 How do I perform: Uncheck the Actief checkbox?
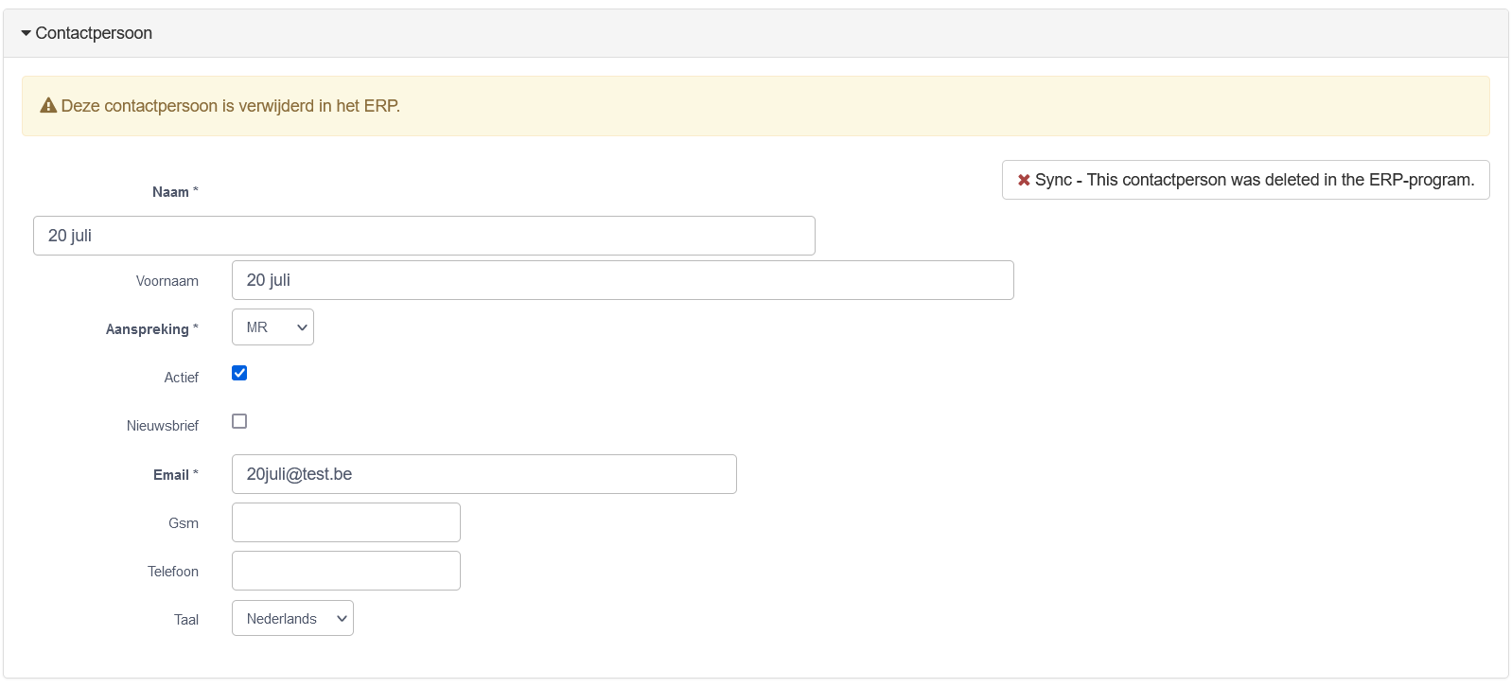(239, 373)
